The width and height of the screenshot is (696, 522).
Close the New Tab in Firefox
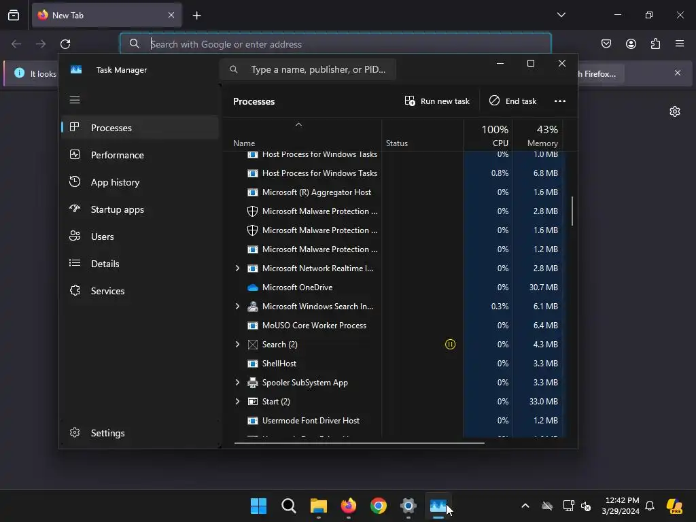point(171,15)
